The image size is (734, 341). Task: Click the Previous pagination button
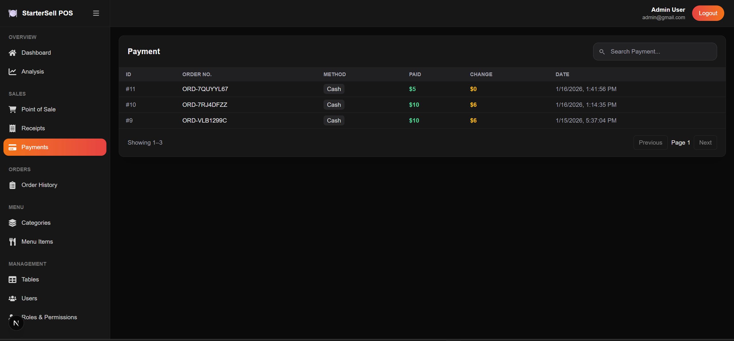tap(650, 143)
